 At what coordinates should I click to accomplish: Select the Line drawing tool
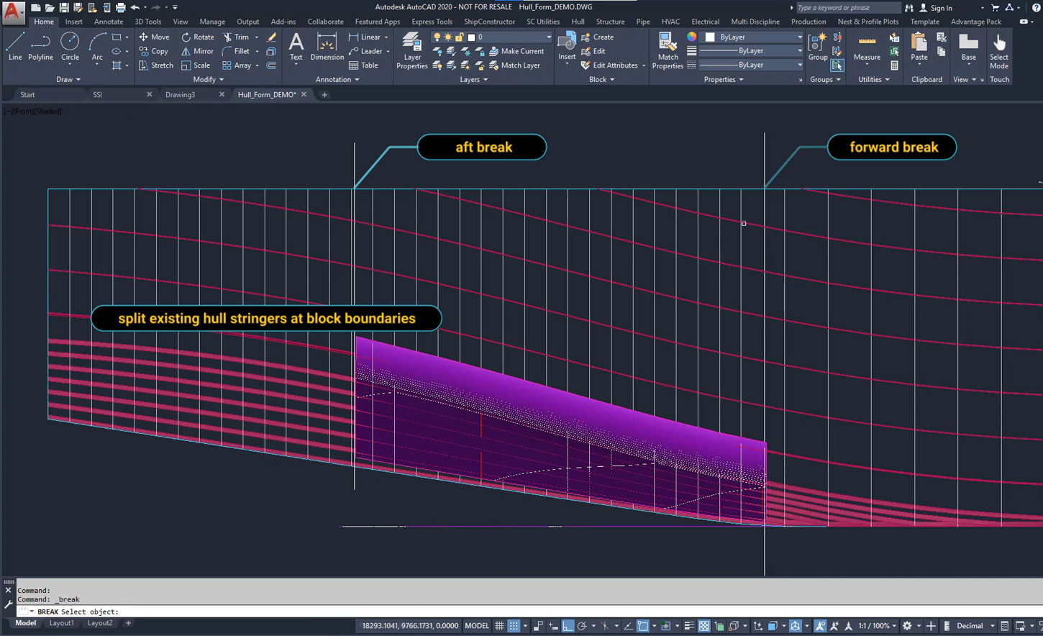[14, 49]
